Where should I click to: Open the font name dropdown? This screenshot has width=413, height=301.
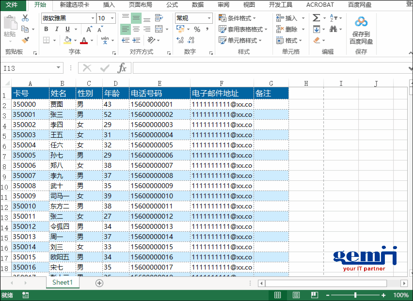93,18
